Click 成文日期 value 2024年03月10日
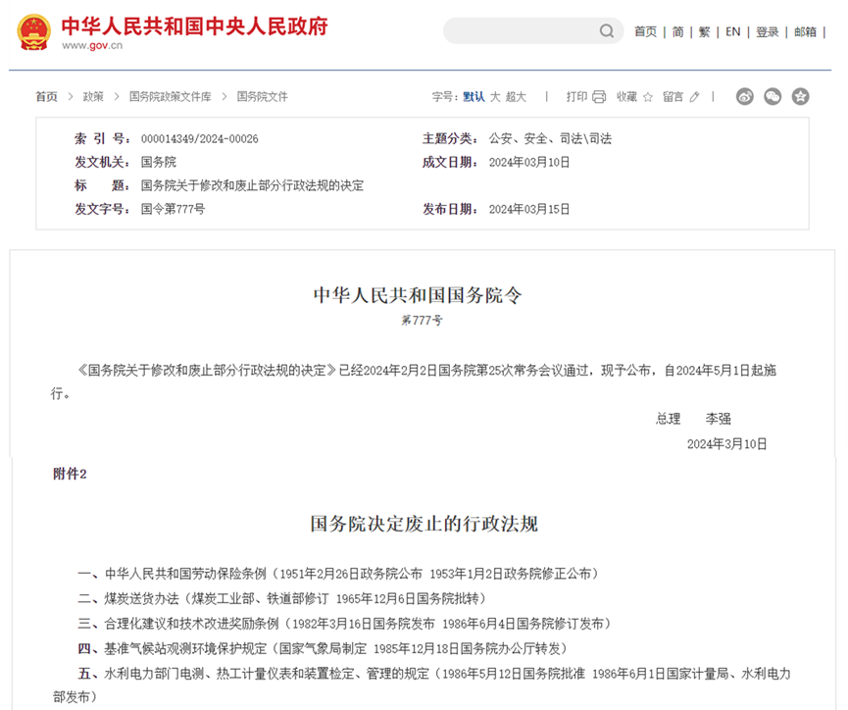 pyautogui.click(x=529, y=163)
